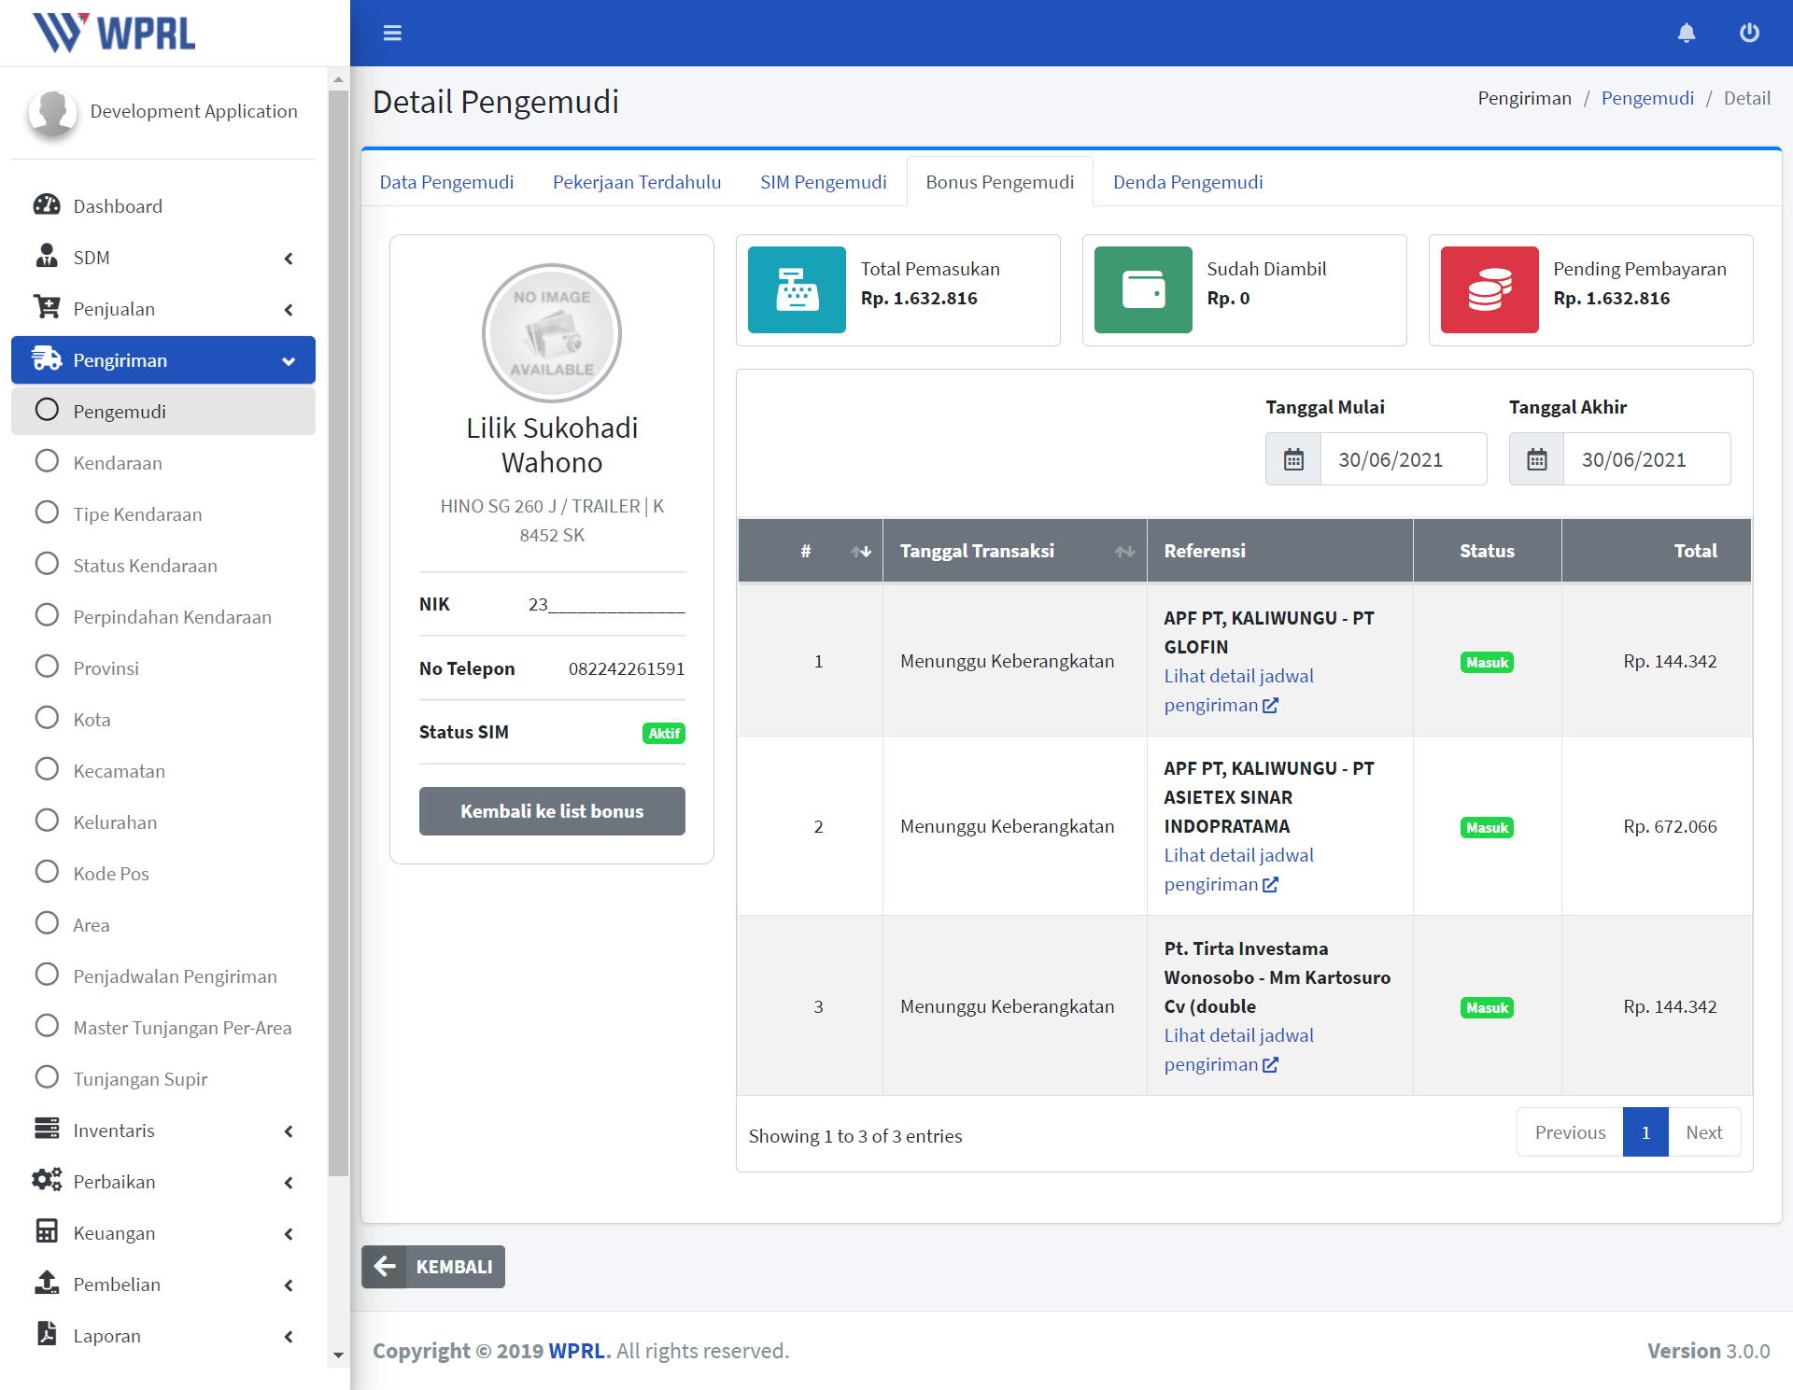Expand the Inventaris menu chevron
This screenshot has height=1390, width=1793.
click(289, 1131)
